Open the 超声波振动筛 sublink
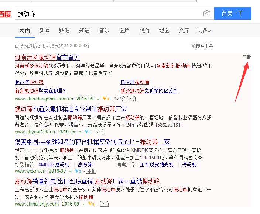Viewport: 260px width, 214px height. [x=29, y=82]
